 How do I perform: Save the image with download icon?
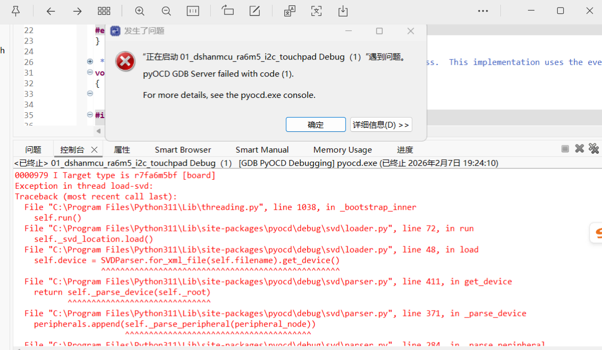coord(343,11)
